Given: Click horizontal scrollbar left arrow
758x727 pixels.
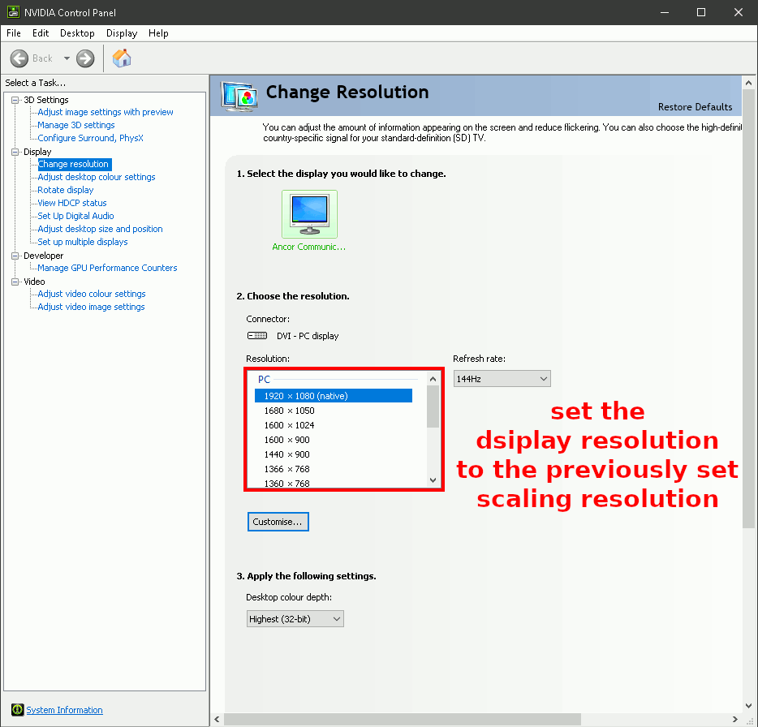Looking at the screenshot, I should pos(217,719).
